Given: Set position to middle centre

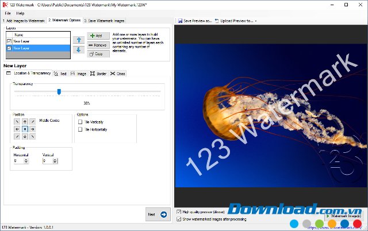Looking at the screenshot, I should click(25, 129).
